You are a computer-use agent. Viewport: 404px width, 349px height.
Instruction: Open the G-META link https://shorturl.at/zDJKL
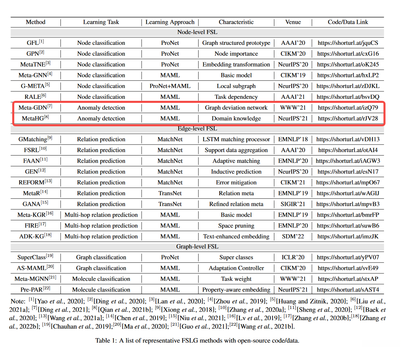tap(348, 86)
